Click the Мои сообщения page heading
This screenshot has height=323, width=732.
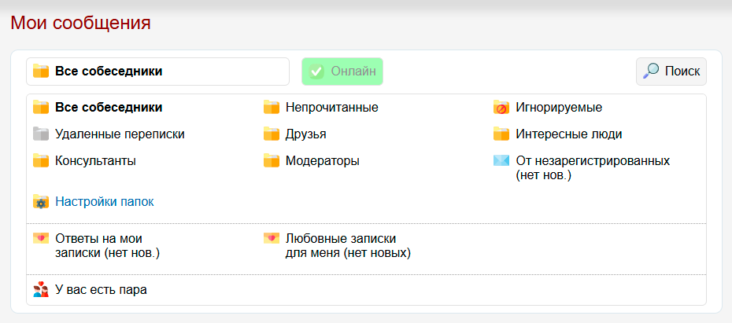80,22
